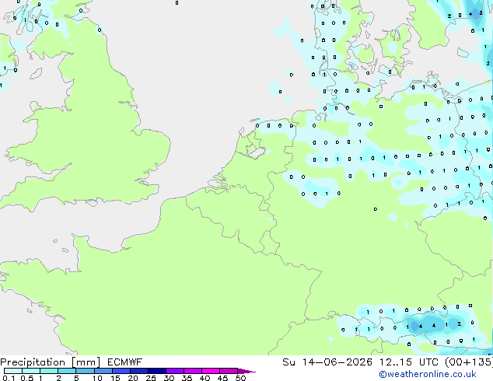The image size is (493, 381).
Task: Click the 30–35 mm purple swatch
Action: coord(175,371)
